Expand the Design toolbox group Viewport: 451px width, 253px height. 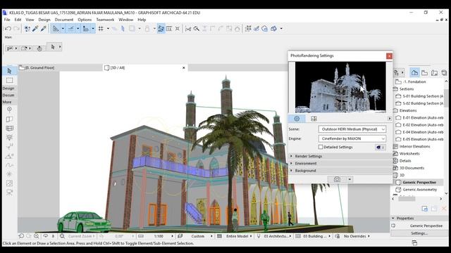8,89
